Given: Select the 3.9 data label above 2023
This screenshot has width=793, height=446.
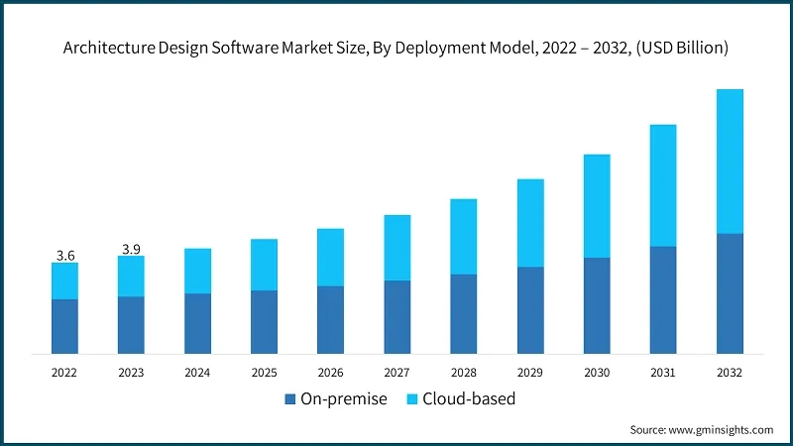Looking at the screenshot, I should [x=131, y=249].
